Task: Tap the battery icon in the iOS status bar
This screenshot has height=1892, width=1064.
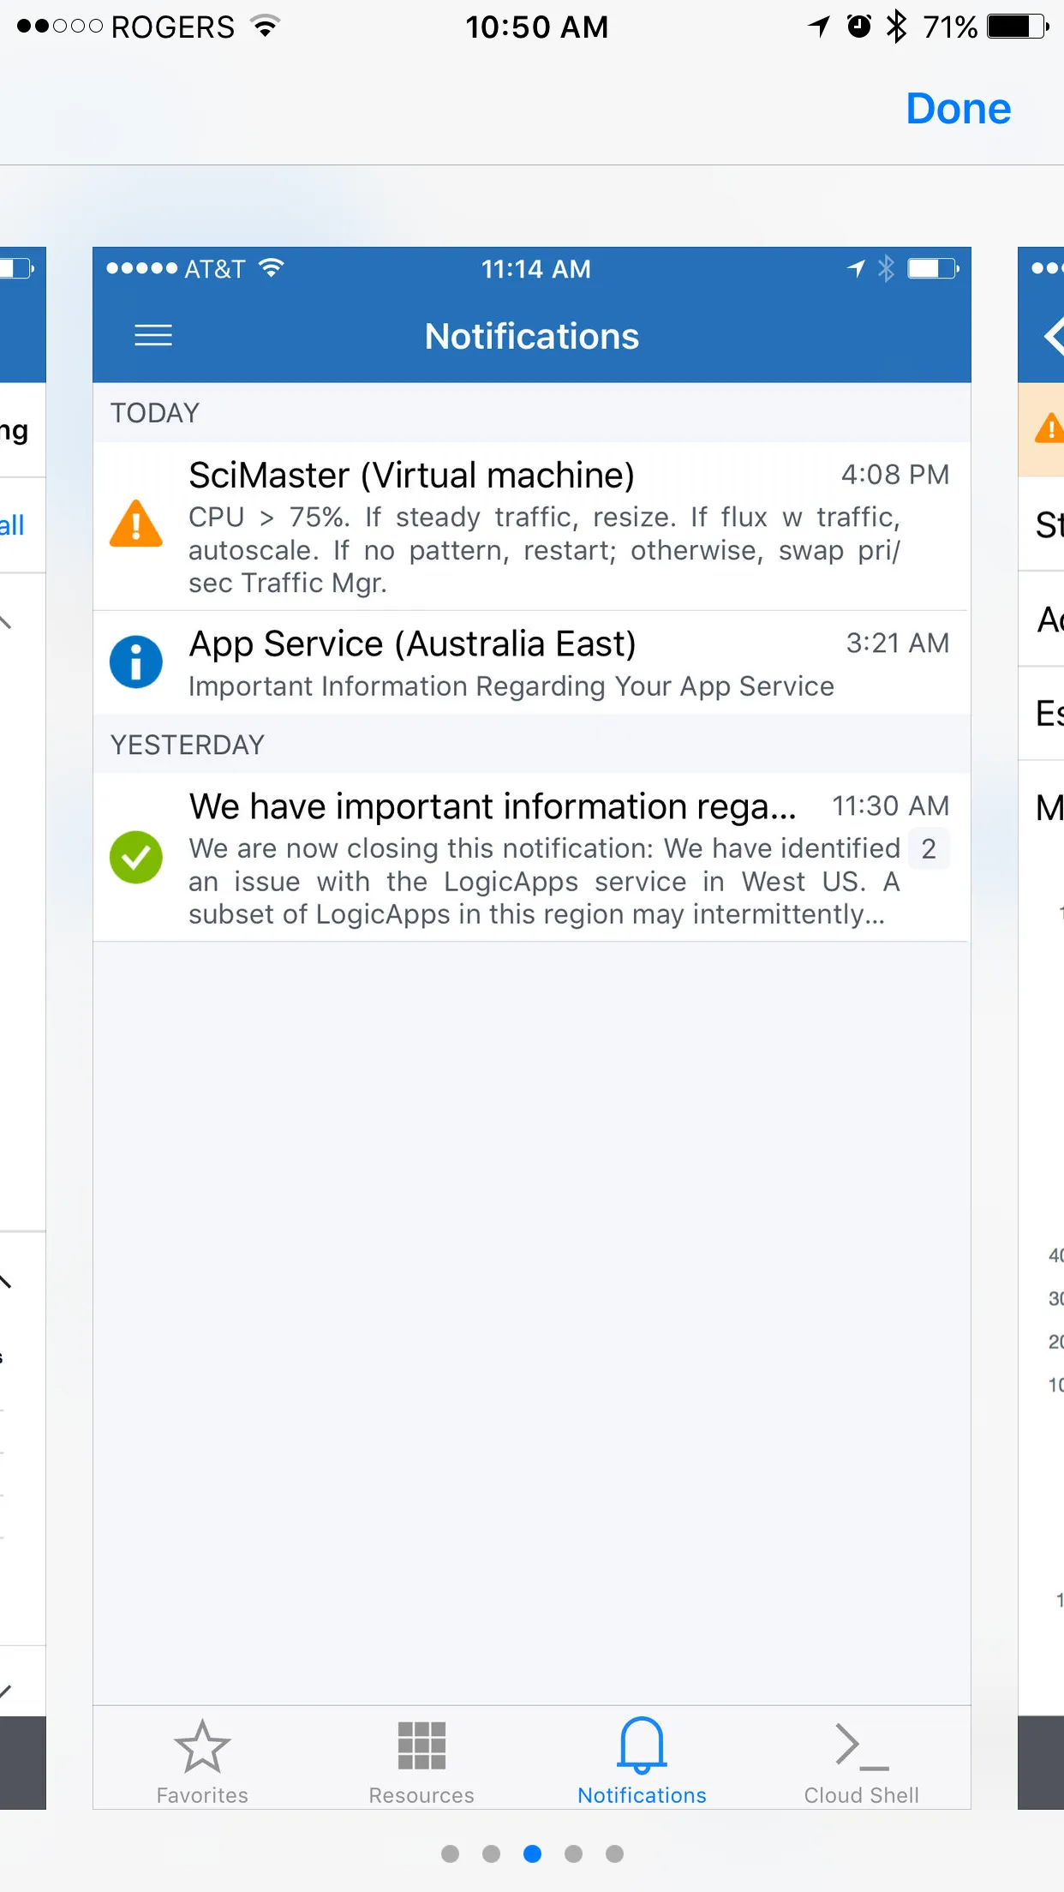Action: tap(1018, 27)
